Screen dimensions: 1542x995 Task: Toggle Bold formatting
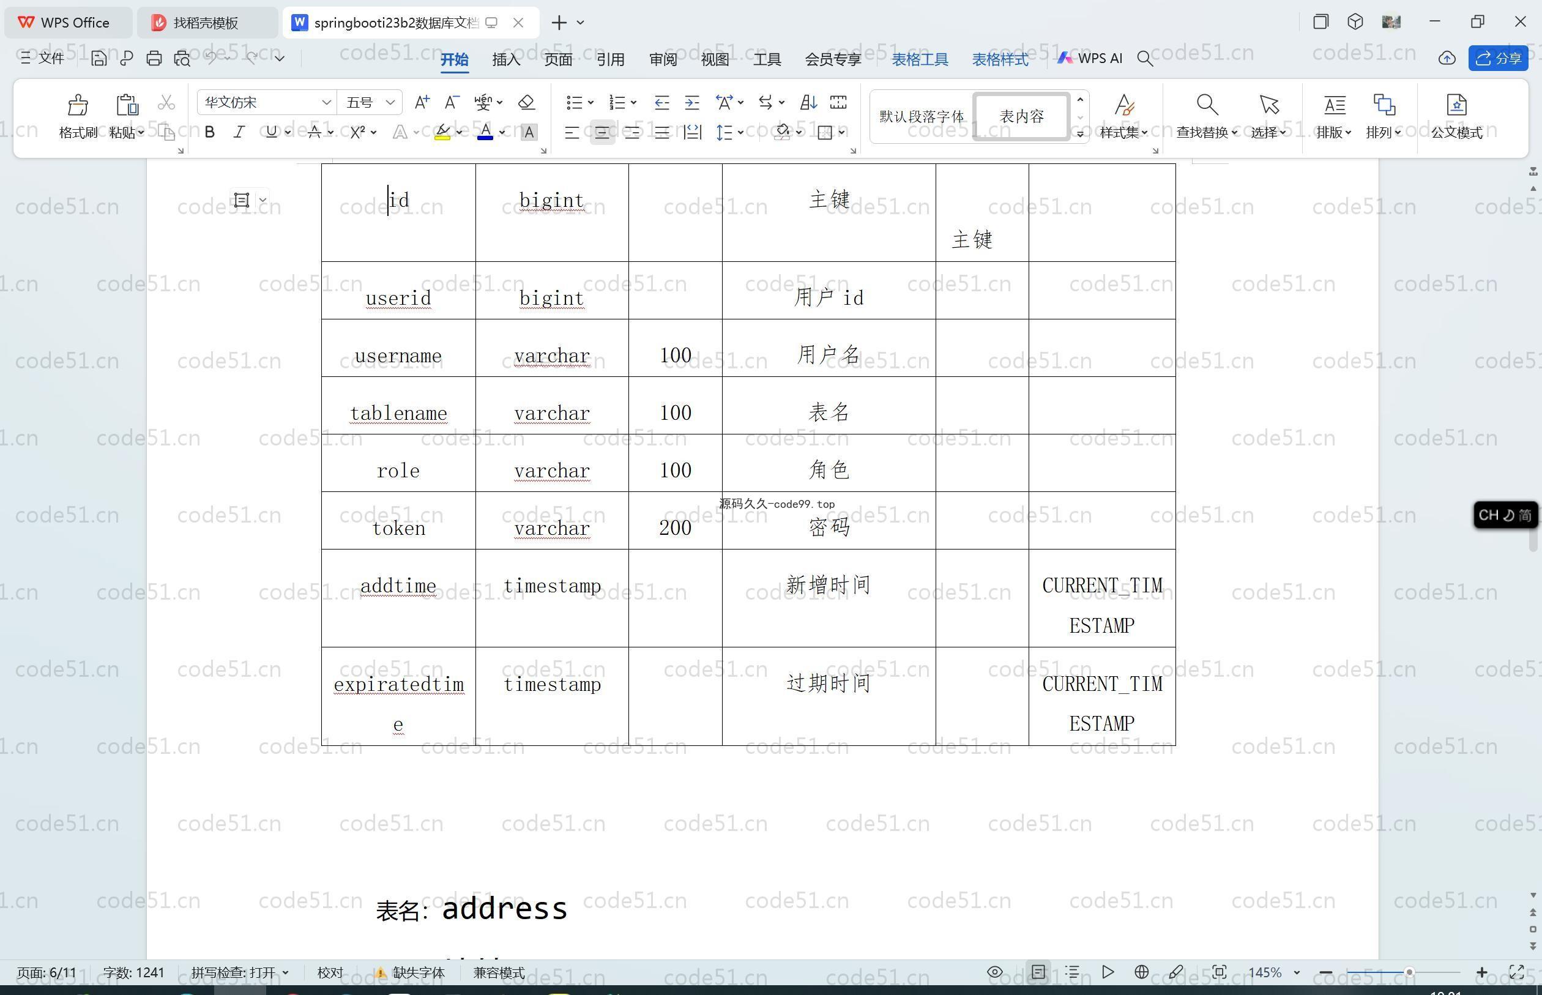click(209, 132)
